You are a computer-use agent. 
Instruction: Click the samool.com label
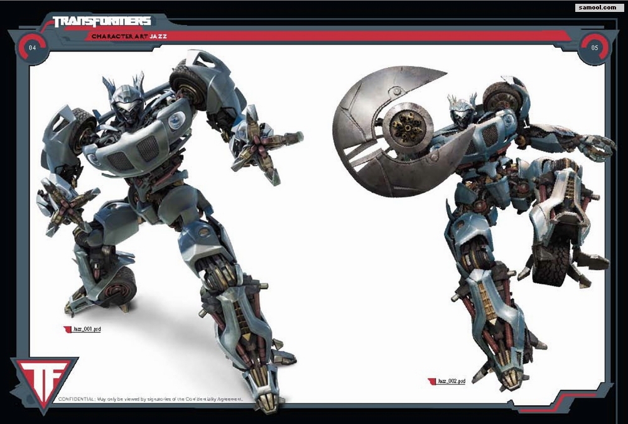600,7
